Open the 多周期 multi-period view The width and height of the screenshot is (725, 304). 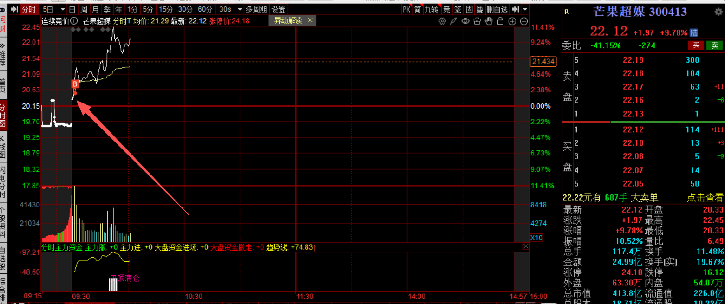256,9
